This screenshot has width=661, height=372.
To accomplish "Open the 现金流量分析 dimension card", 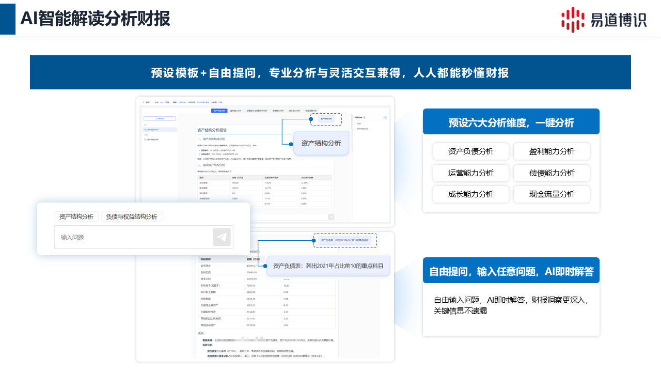I will 552,194.
